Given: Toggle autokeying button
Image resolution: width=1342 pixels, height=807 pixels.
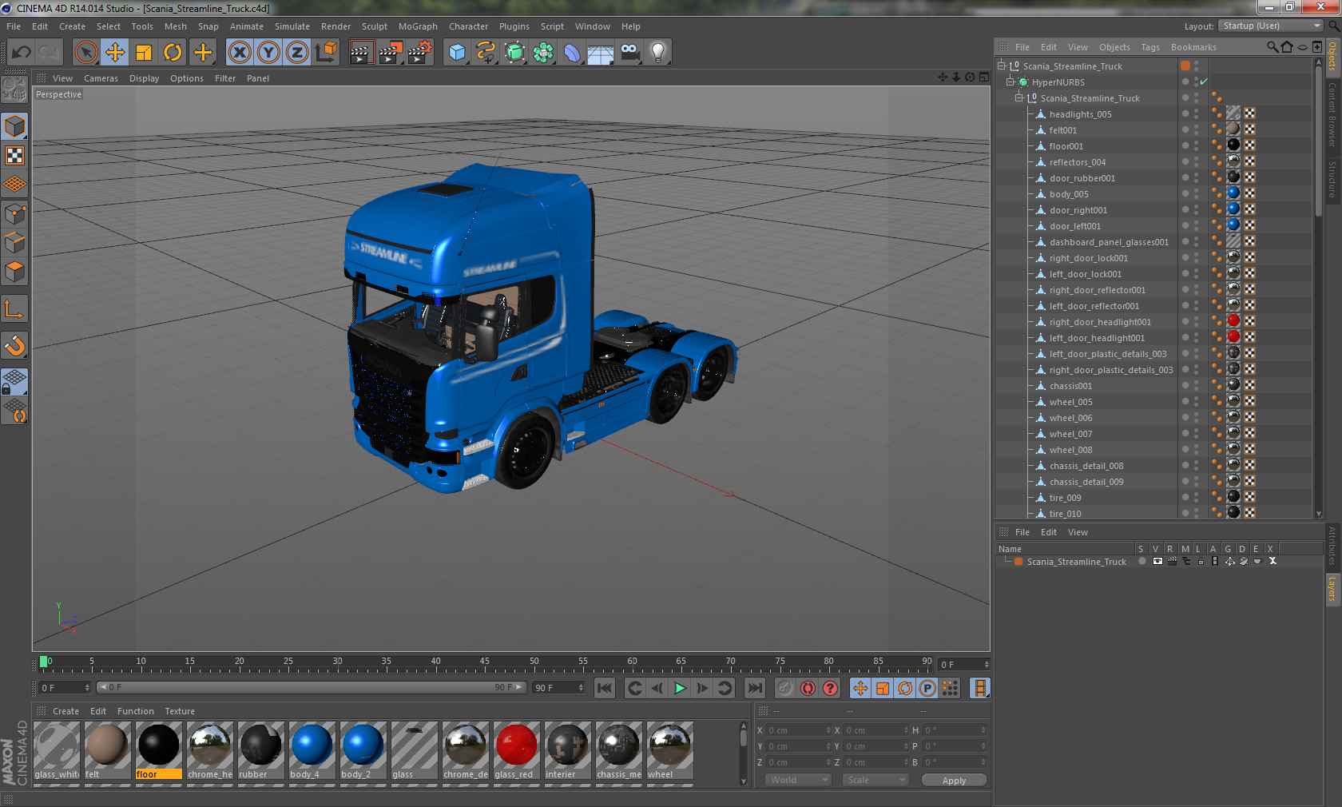Looking at the screenshot, I should tap(808, 688).
